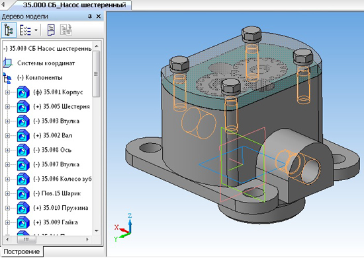Switch to the 35.000 СБ_Насос шестеренный tab
This screenshot has height=258, width=364.
pos(74,5)
